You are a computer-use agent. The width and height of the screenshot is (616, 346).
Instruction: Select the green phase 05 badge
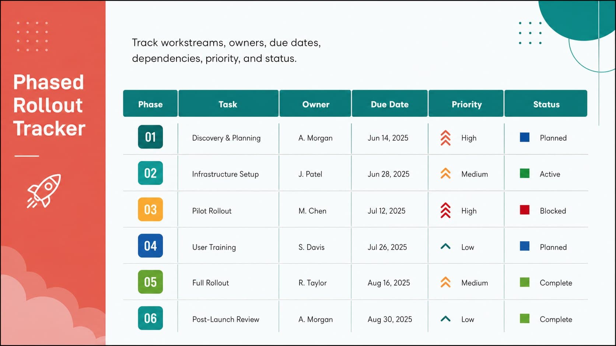point(150,282)
